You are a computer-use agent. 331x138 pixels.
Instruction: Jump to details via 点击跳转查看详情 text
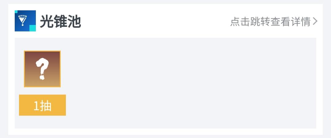(270, 22)
